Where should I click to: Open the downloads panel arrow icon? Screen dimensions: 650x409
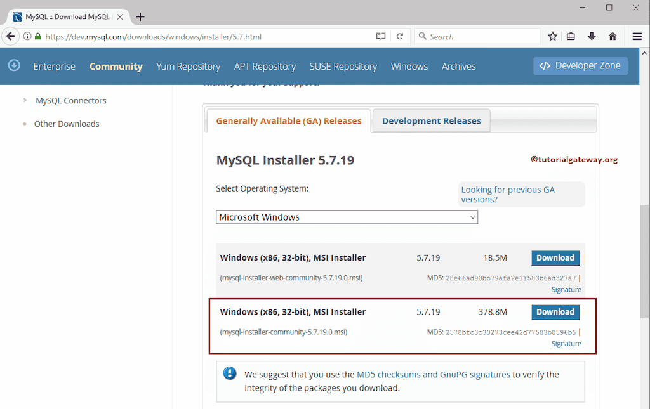(592, 36)
